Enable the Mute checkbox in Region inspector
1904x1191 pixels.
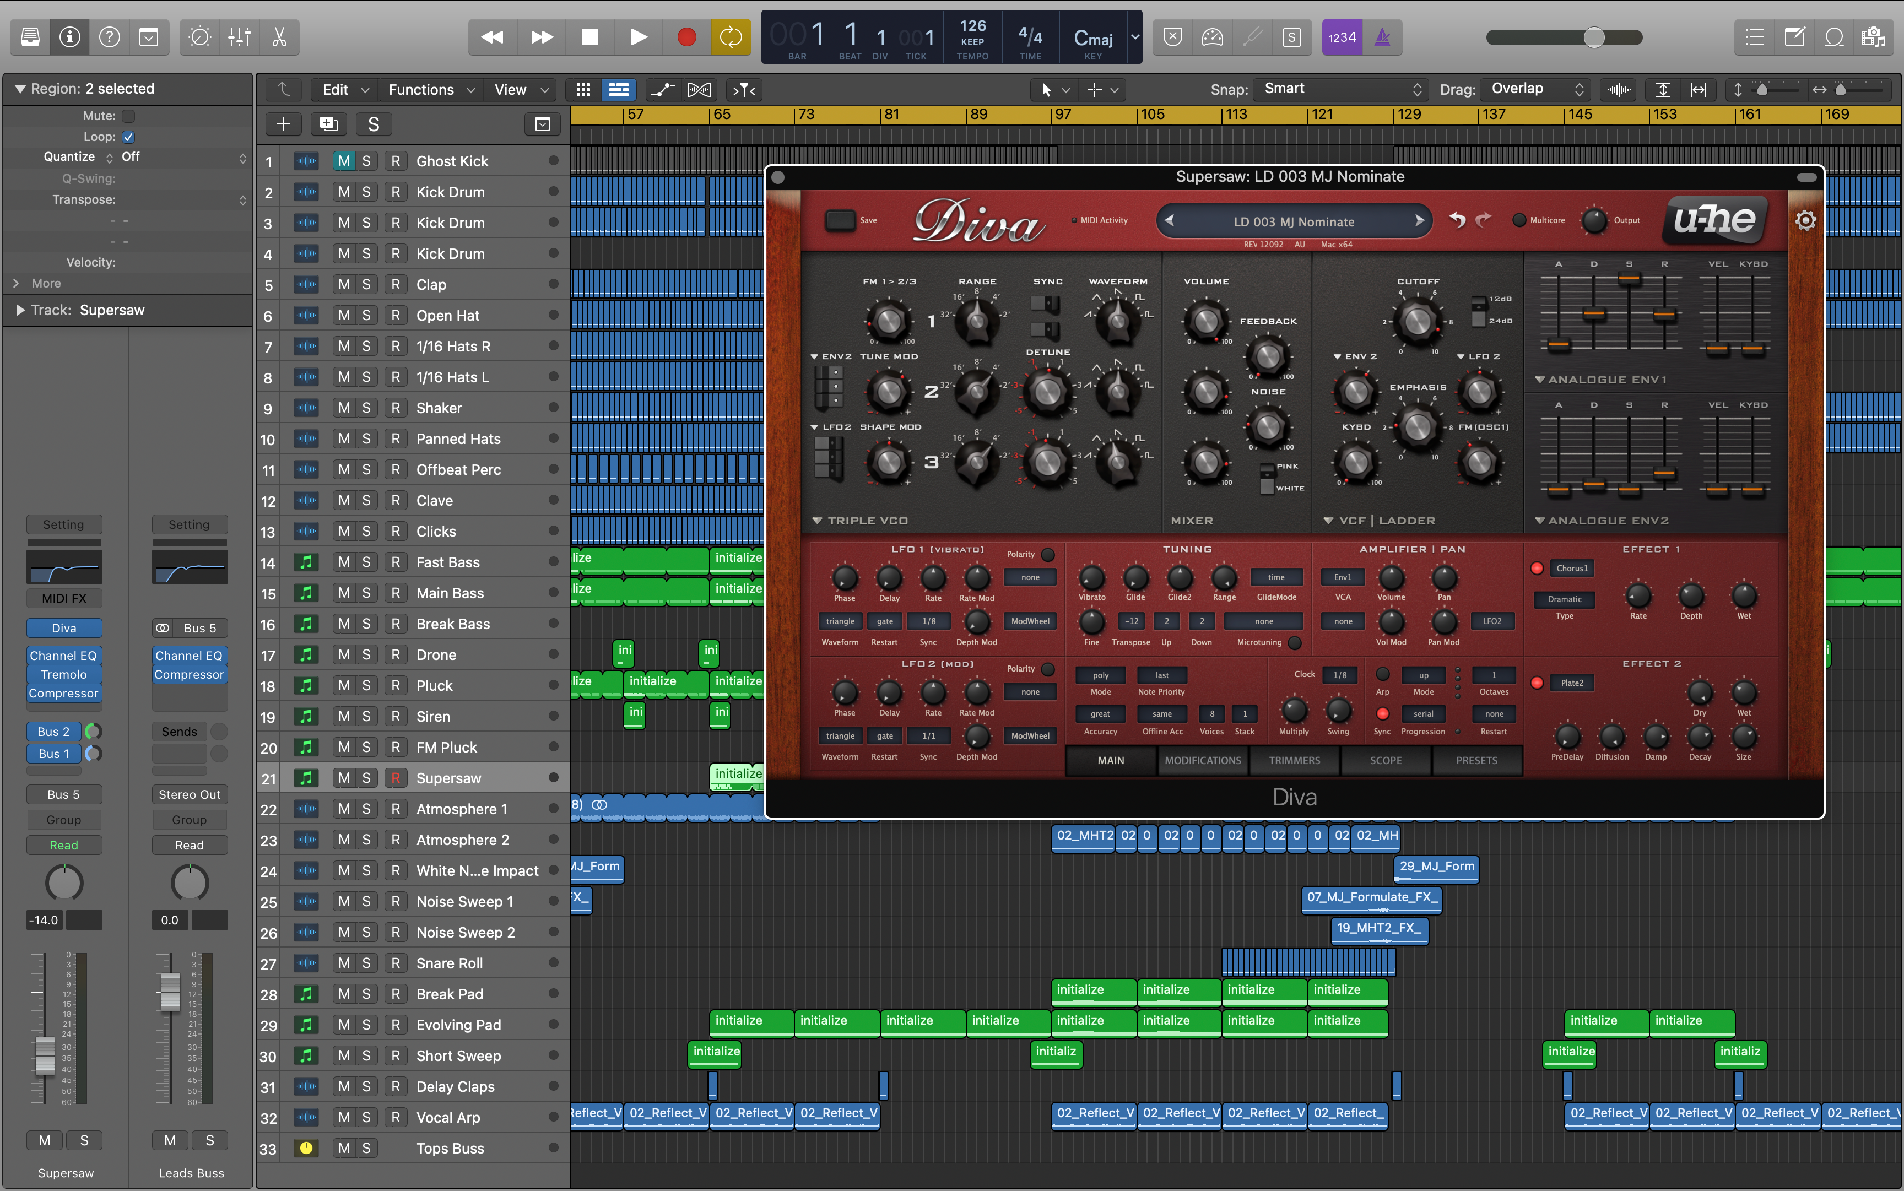click(128, 116)
